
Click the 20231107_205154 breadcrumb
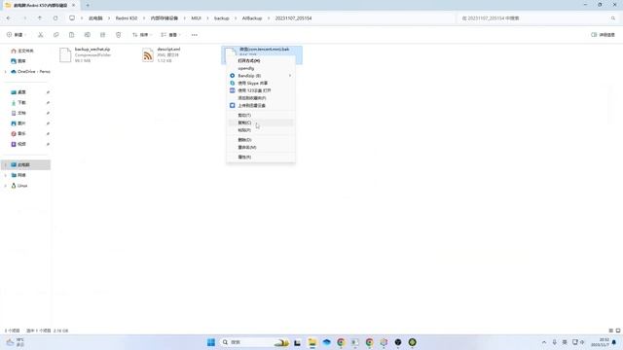(x=293, y=18)
